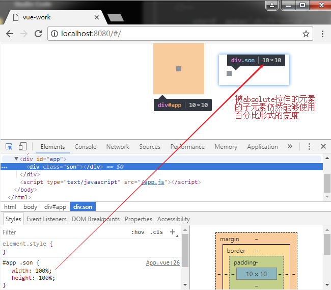
Task: Click the DOM tree scrollbar down arrow
Action: coord(327,197)
